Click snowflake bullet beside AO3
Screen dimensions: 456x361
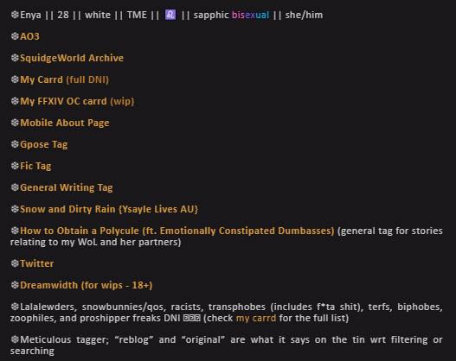pyautogui.click(x=15, y=36)
